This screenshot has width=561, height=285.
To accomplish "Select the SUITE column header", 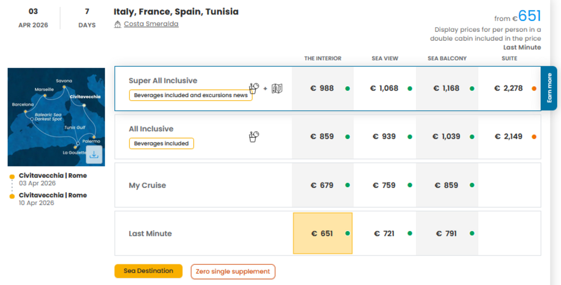I will point(509,58).
